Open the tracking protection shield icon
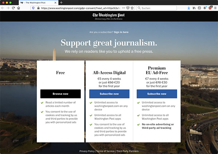Viewport: 218px width, 154px height. 33,8
